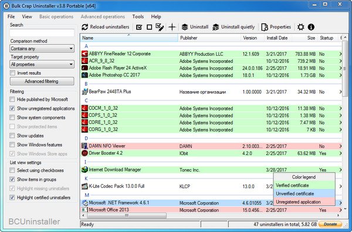The width and height of the screenshot is (352, 232).
Task: Click the Uninstall stacked layers icon
Action: (185, 27)
